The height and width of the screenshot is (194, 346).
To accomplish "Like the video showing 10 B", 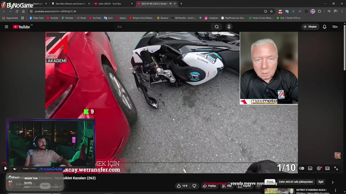I will (x=182, y=186).
